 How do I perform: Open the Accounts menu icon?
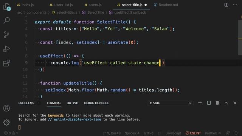click(x=6, y=108)
